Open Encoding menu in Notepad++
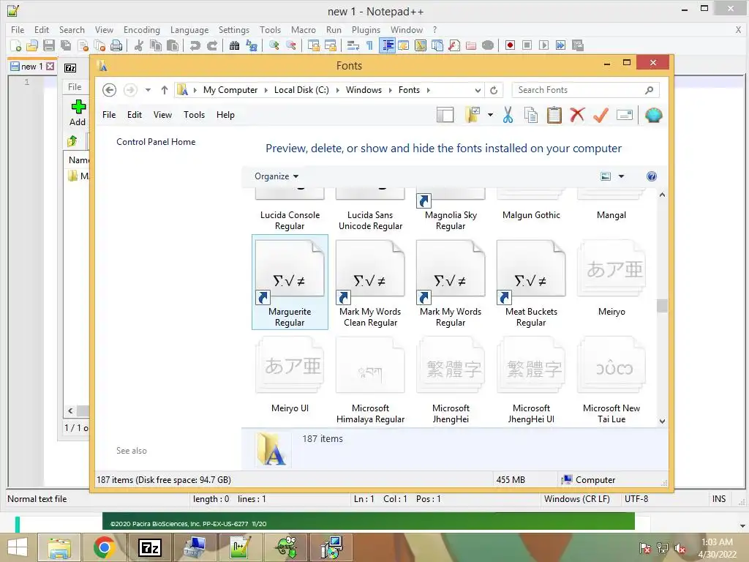749x562 pixels. [142, 29]
